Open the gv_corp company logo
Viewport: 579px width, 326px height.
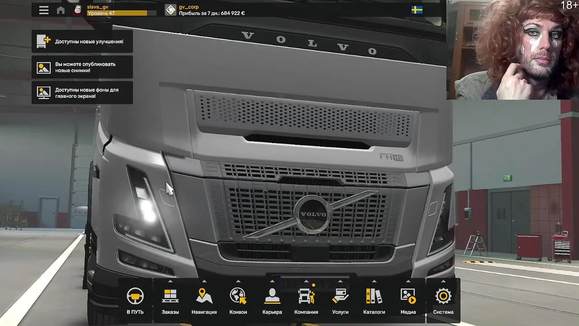tap(171, 10)
